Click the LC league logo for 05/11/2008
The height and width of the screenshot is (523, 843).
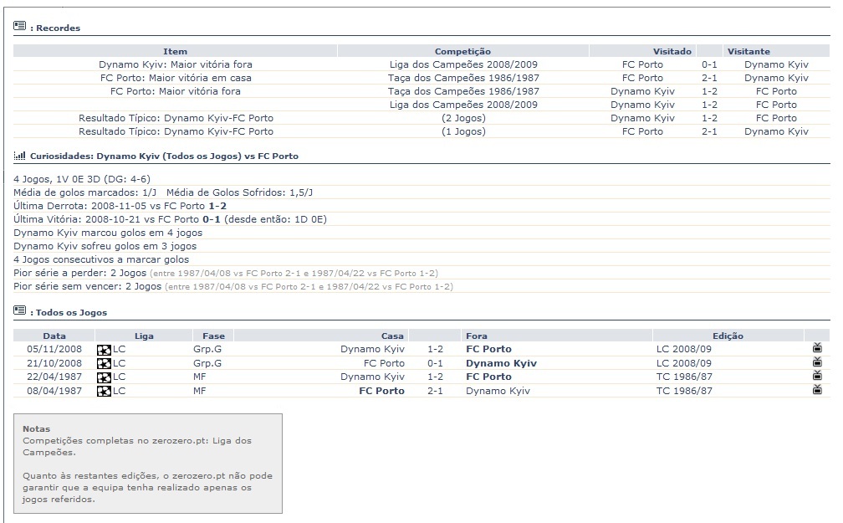tap(104, 350)
